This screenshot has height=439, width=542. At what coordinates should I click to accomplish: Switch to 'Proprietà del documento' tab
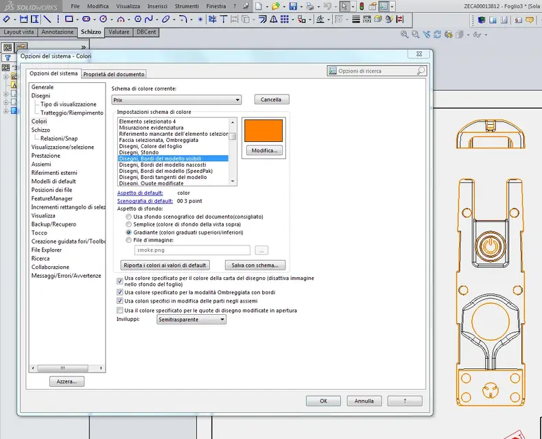(114, 74)
